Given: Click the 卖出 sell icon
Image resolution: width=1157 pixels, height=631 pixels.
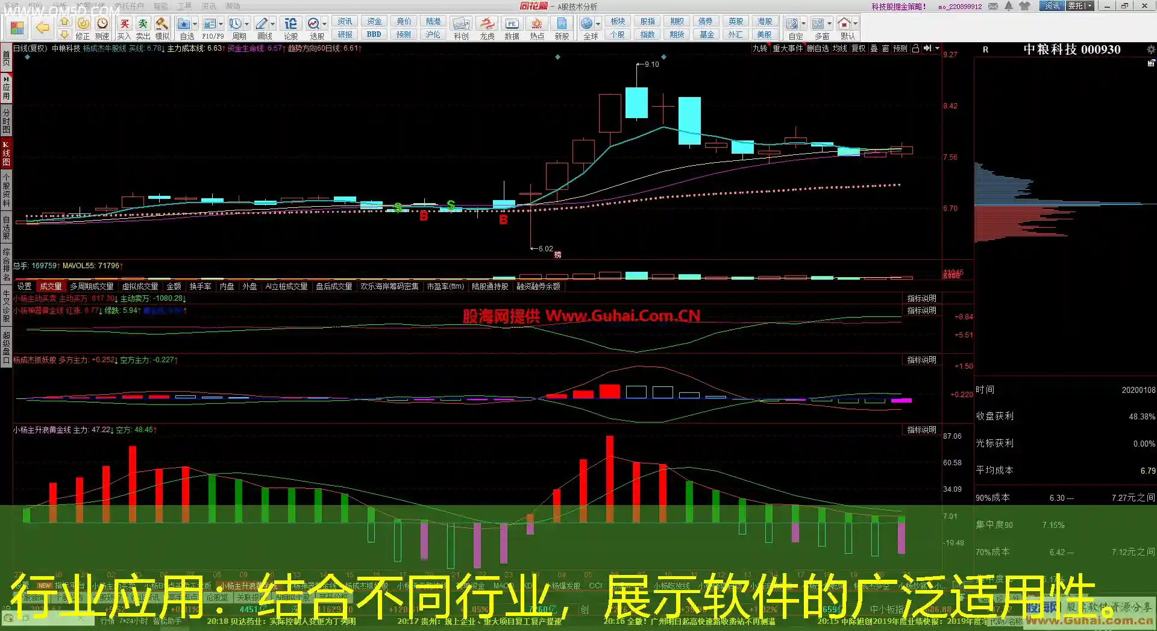Looking at the screenshot, I should [x=143, y=24].
